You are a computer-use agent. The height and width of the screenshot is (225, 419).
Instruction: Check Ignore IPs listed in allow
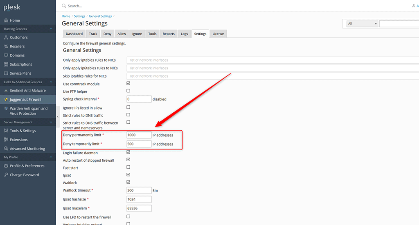coord(128,107)
